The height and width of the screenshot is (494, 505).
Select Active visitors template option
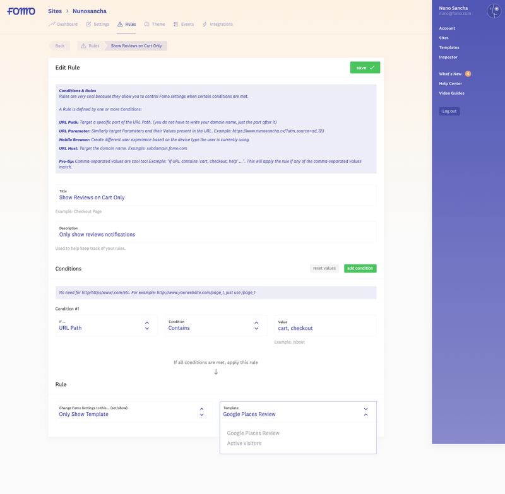coord(244,444)
